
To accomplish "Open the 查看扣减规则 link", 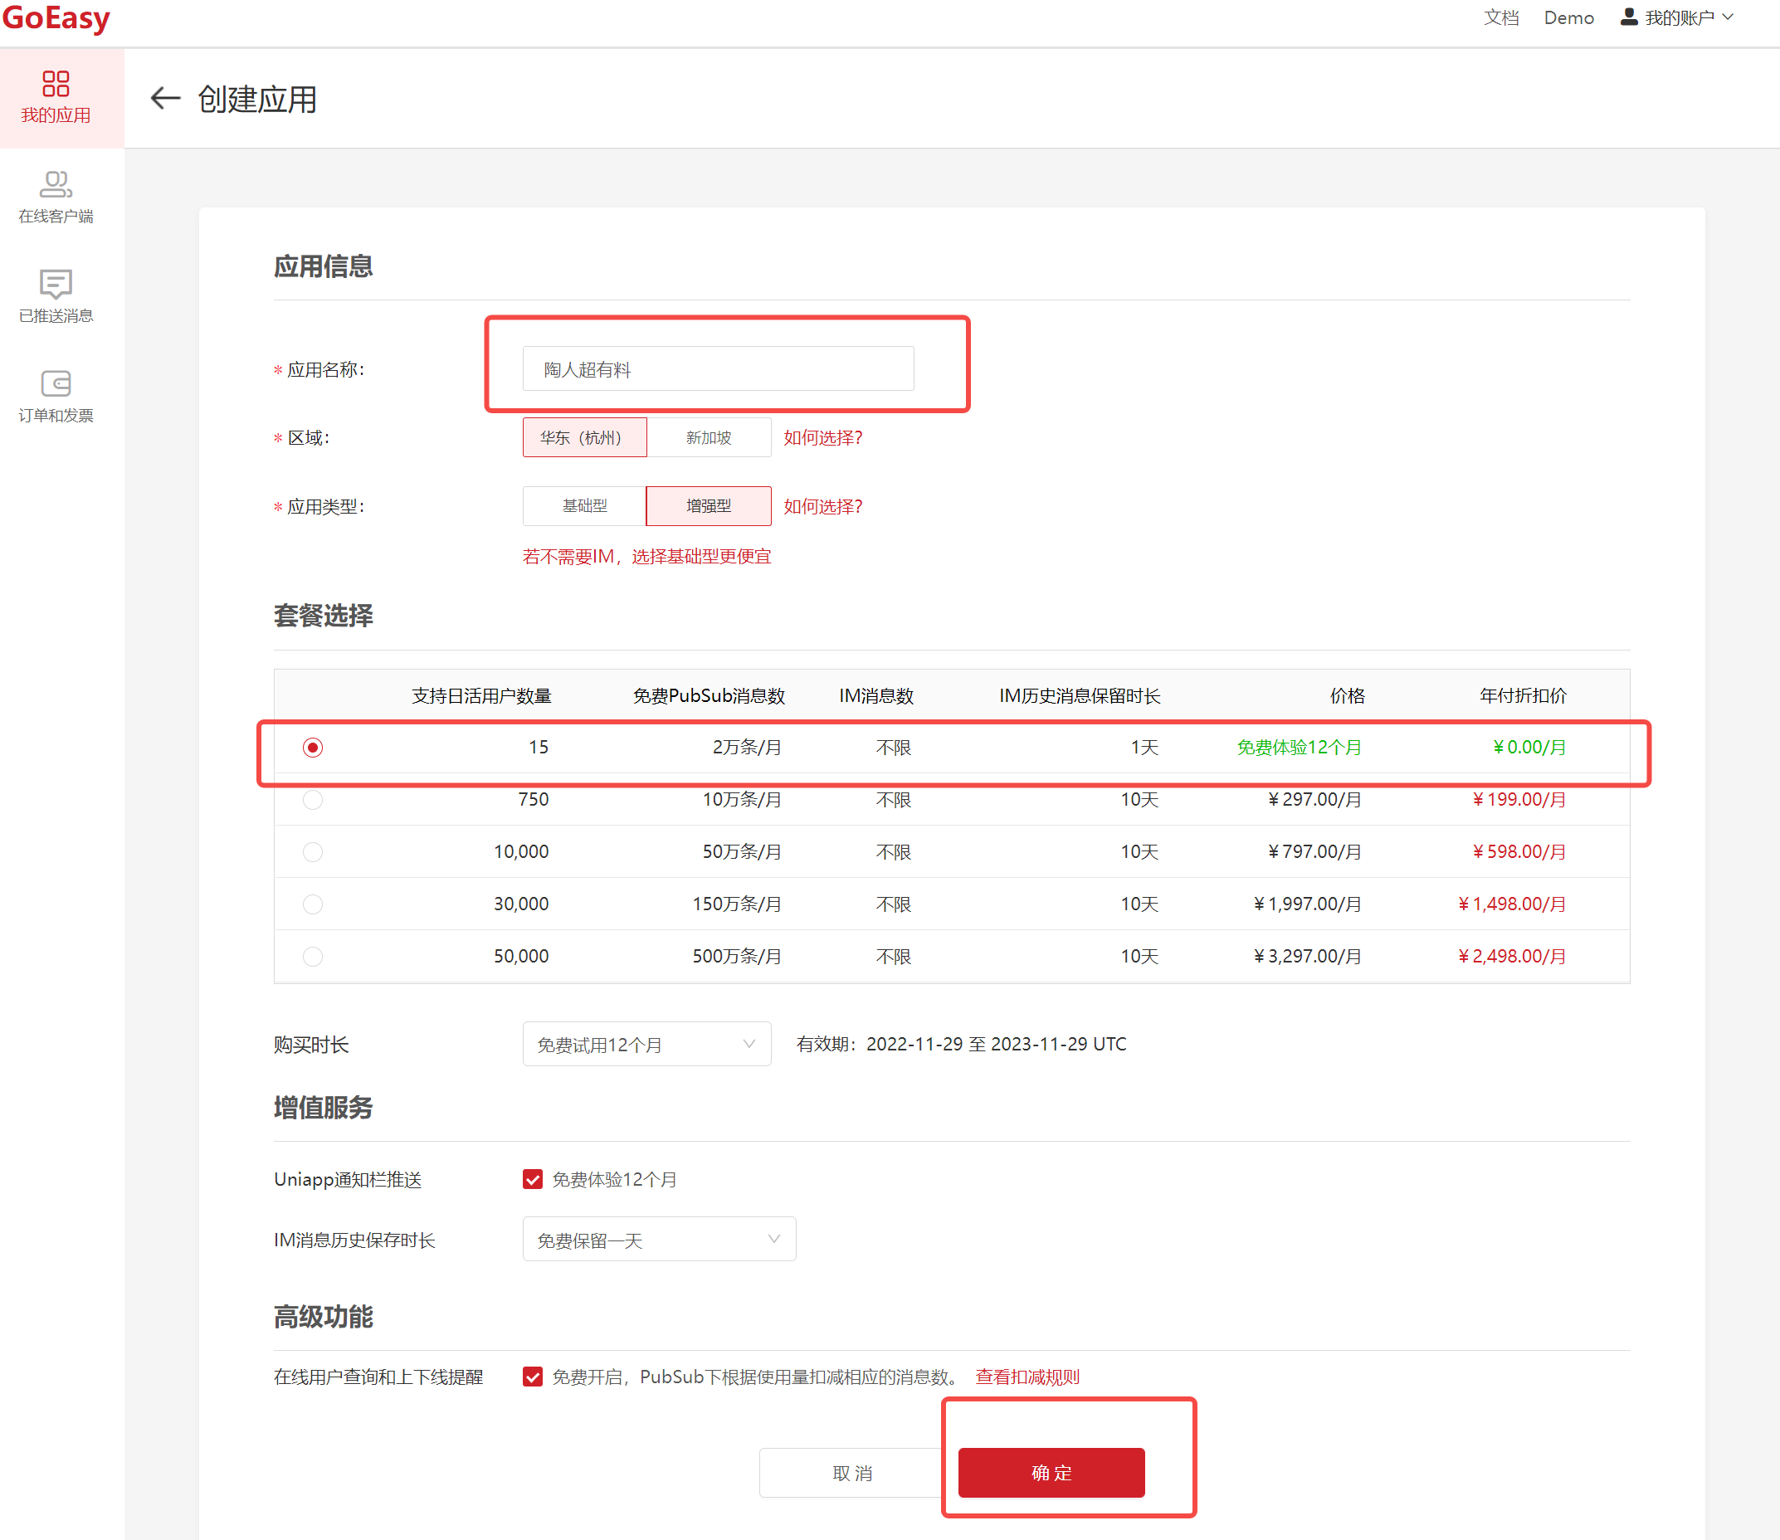I will point(1027,1377).
